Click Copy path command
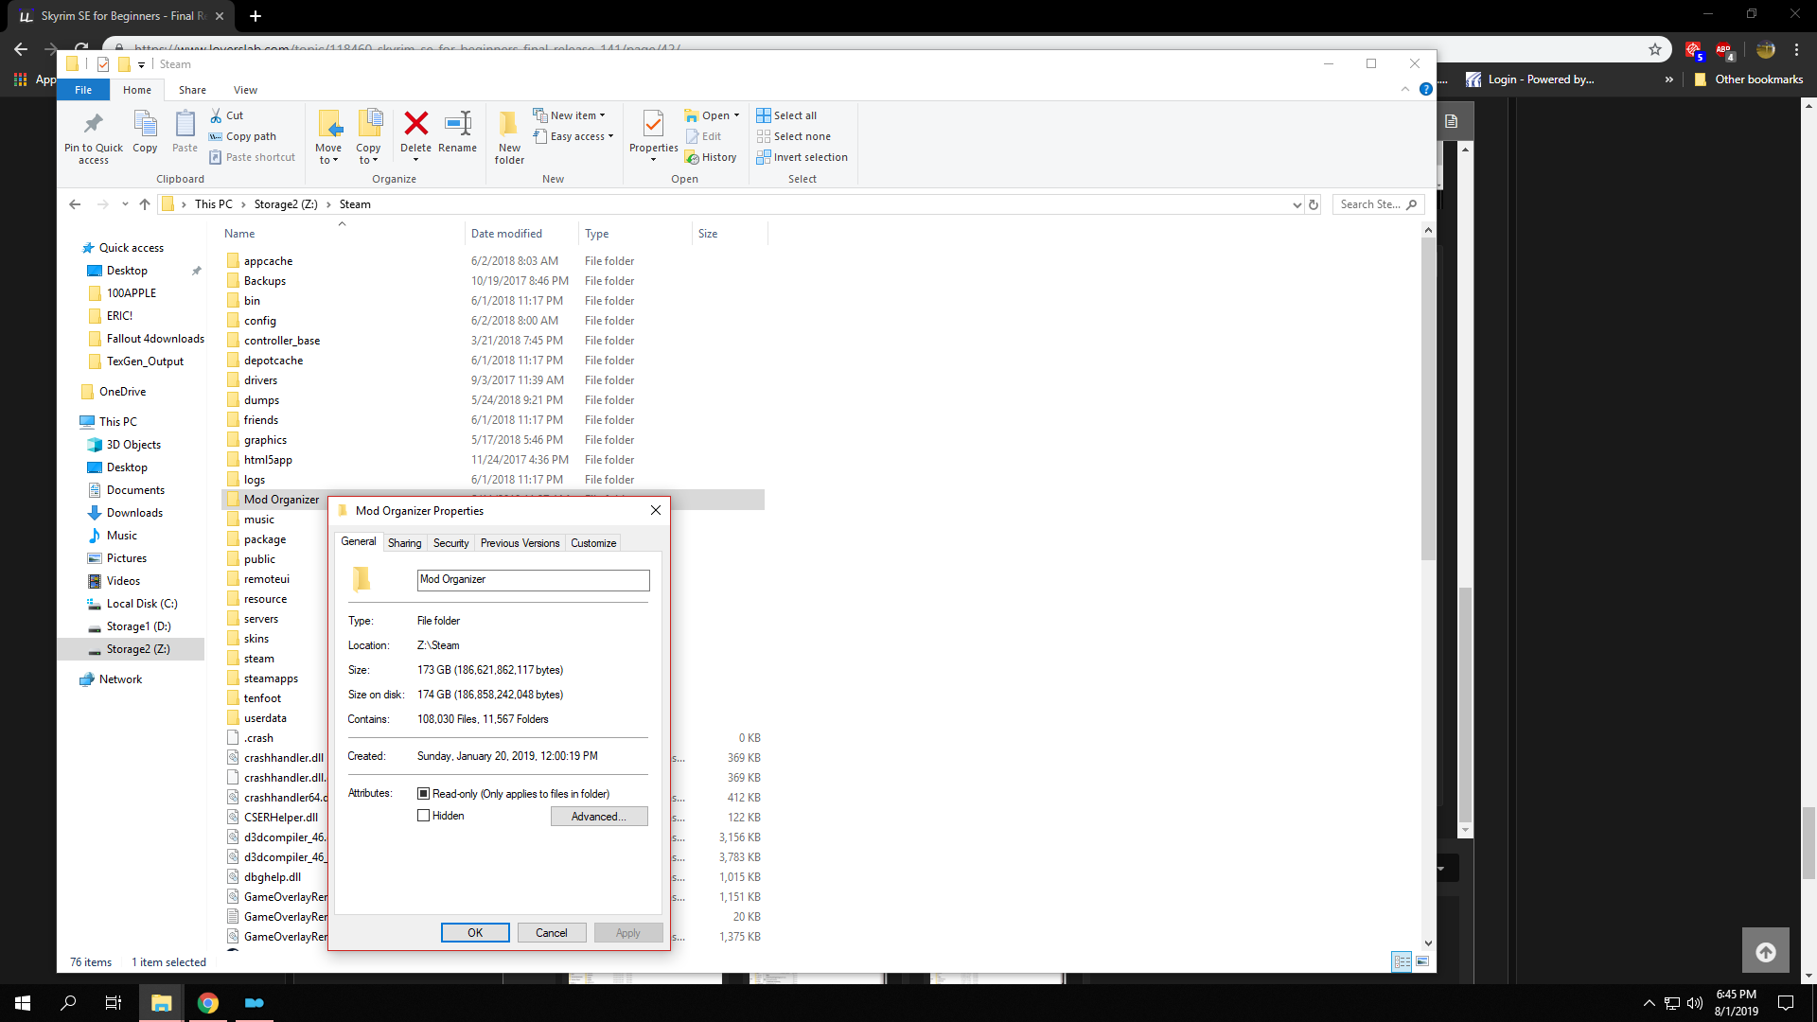Viewport: 1817px width, 1022px height. (242, 136)
